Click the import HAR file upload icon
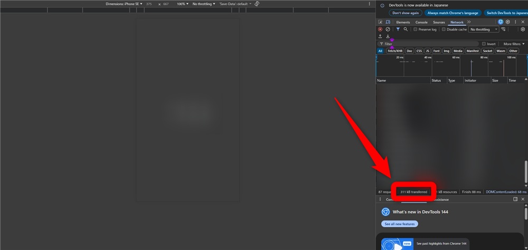This screenshot has width=528, height=250. click(x=380, y=36)
